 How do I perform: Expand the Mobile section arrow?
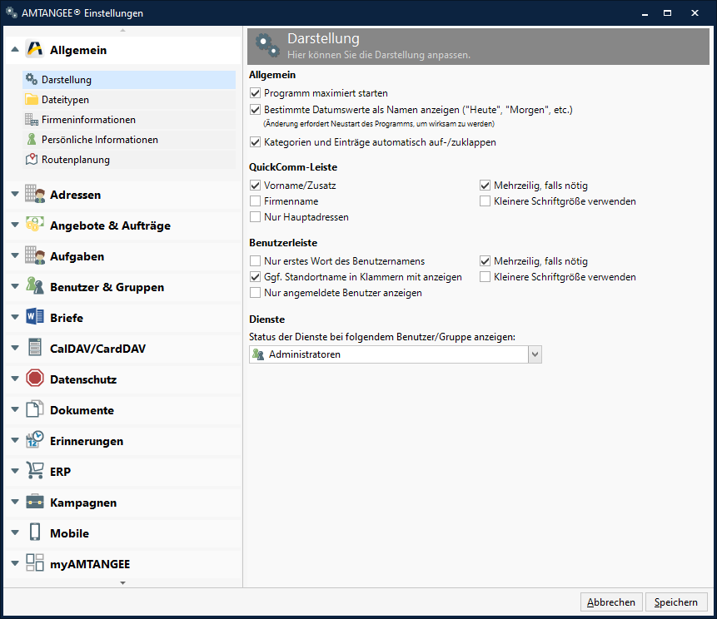15,532
